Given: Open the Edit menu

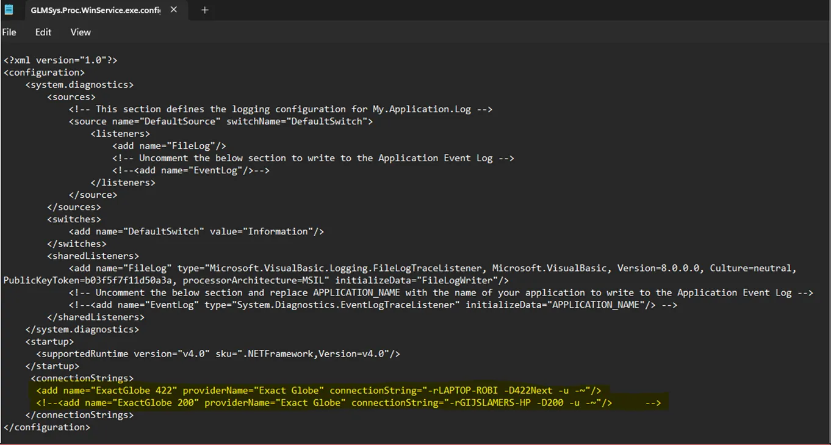Looking at the screenshot, I should (x=43, y=32).
